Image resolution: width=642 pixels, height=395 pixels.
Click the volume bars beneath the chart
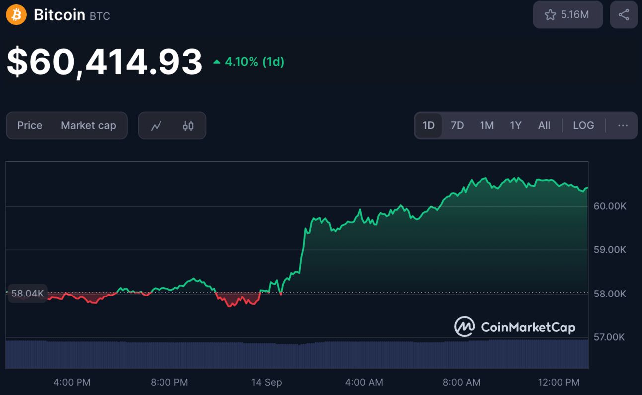tap(297, 355)
